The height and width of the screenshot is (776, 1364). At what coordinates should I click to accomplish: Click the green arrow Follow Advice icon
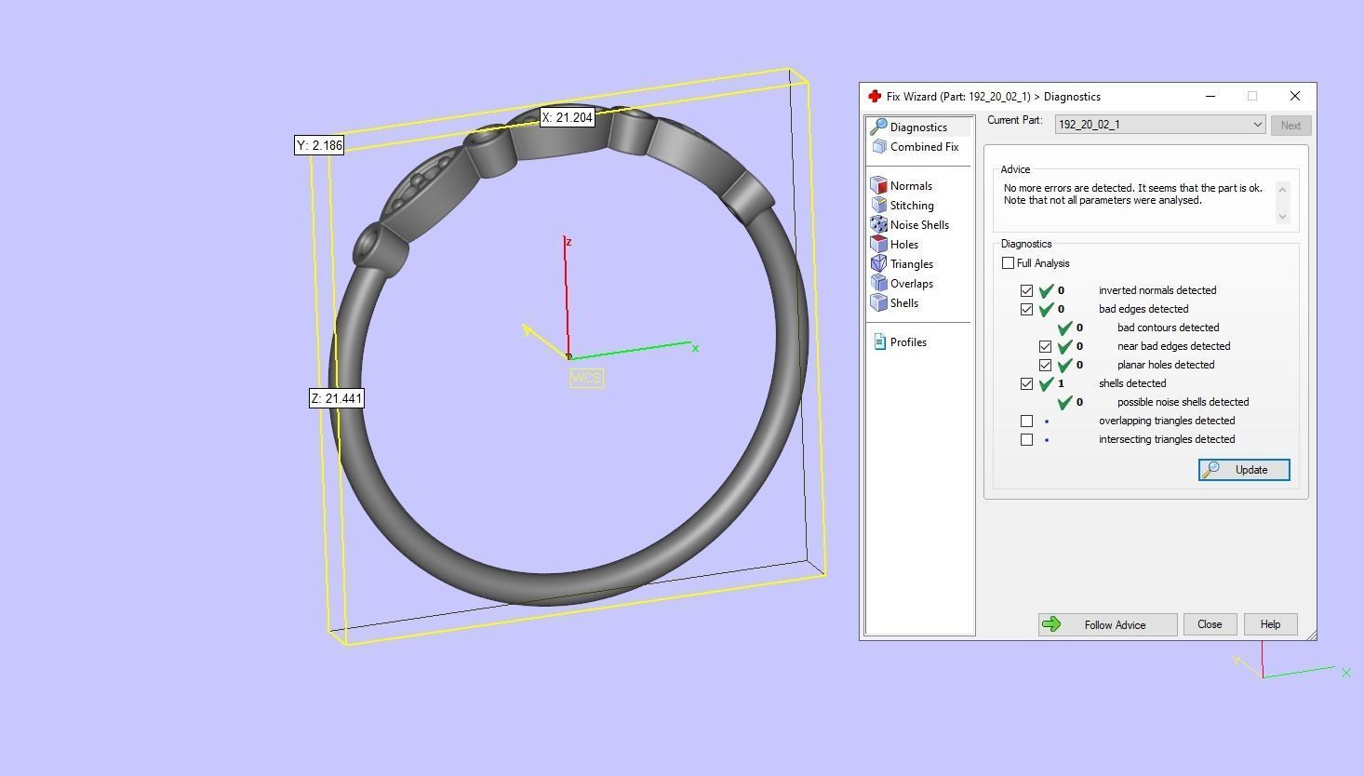1051,624
